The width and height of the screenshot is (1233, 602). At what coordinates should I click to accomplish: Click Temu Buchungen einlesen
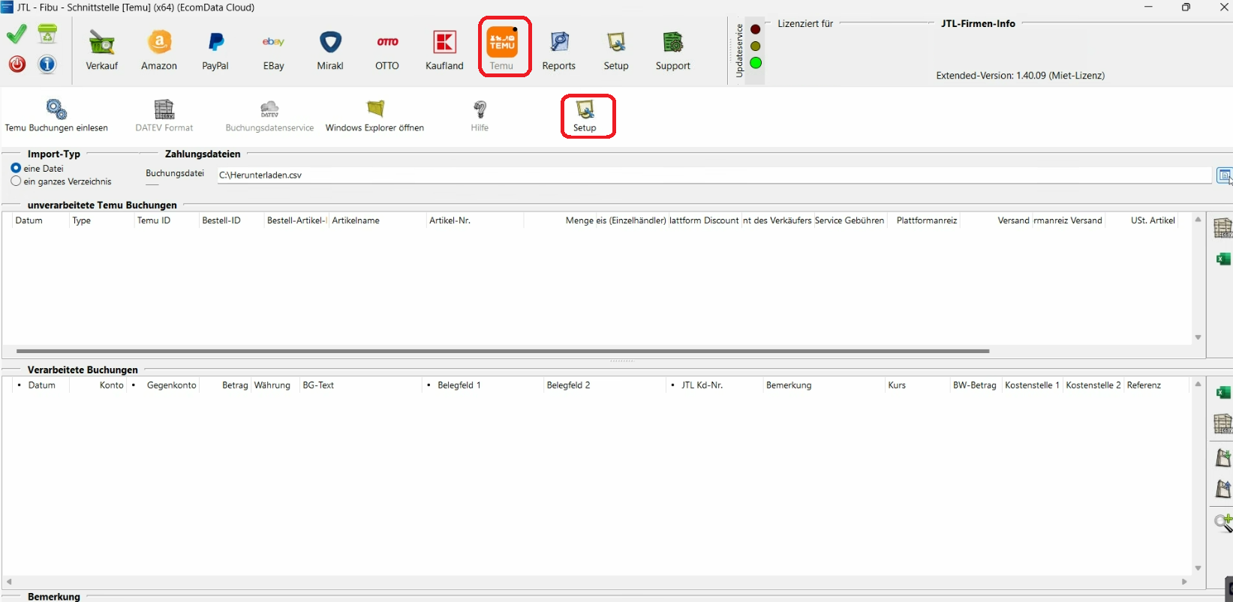coord(56,116)
